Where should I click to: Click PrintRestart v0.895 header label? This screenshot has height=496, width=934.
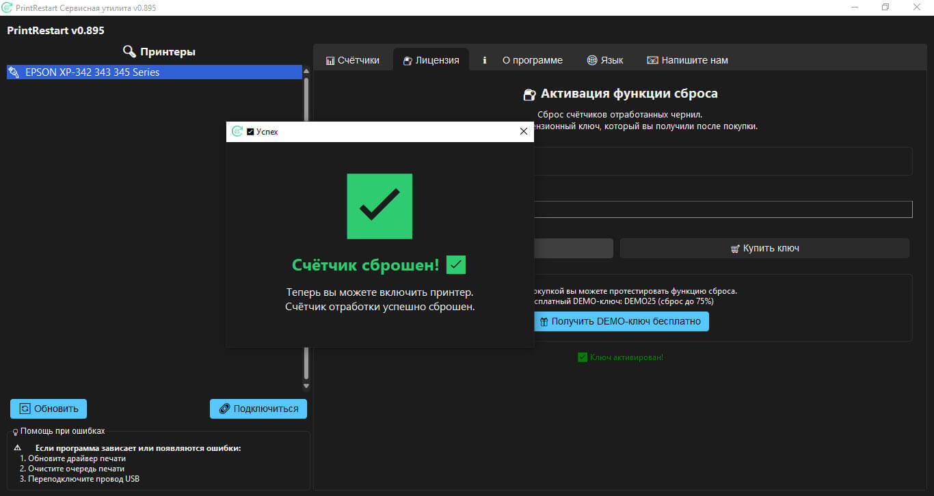pos(55,31)
